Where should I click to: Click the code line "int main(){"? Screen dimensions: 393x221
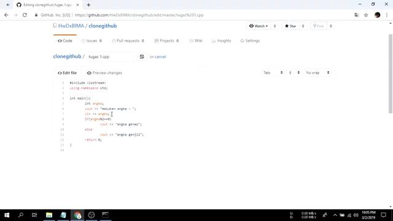tap(80, 98)
